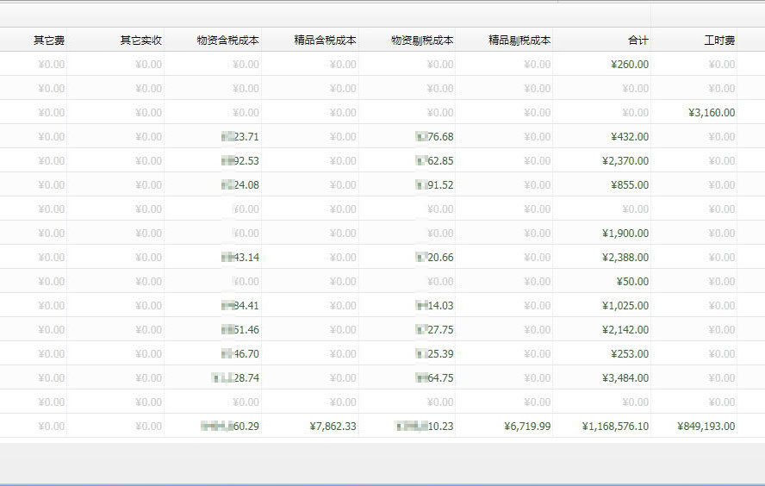Click the ¥2,370.00 cell in 合计
Image resolution: width=765 pixels, height=486 pixels.
point(625,160)
